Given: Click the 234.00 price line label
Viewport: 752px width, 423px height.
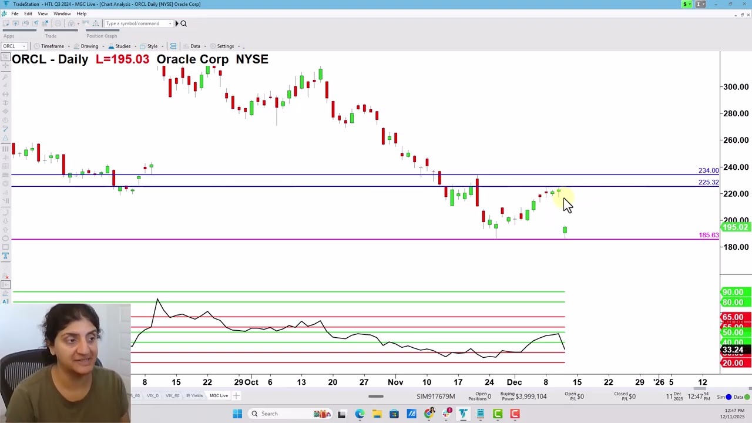Looking at the screenshot, I should click(x=708, y=170).
